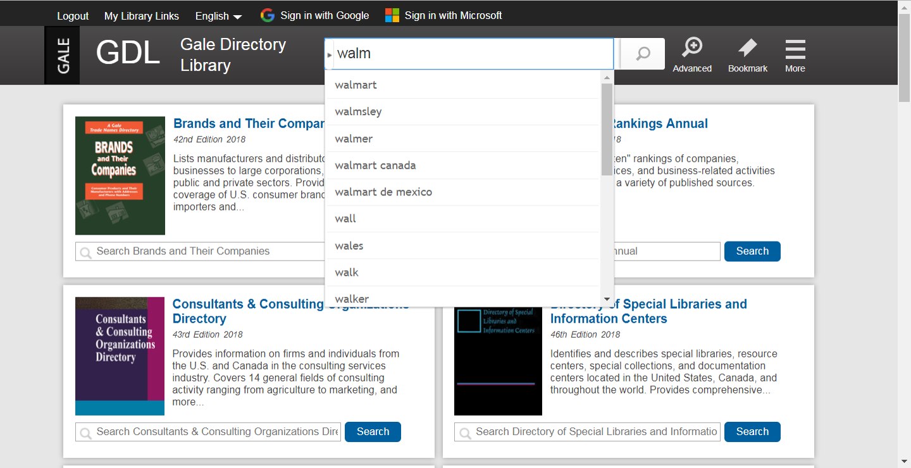Click the Search Consultants & Consulting Organizations field

[x=208, y=432]
